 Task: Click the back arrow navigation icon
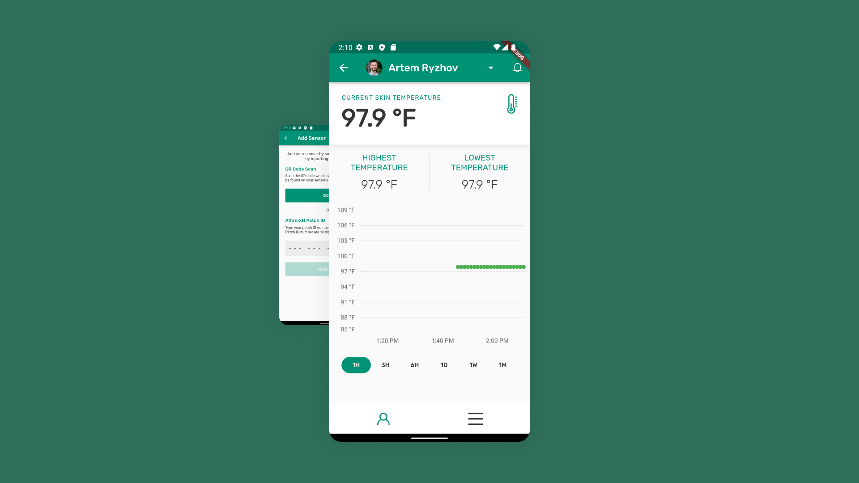point(343,67)
